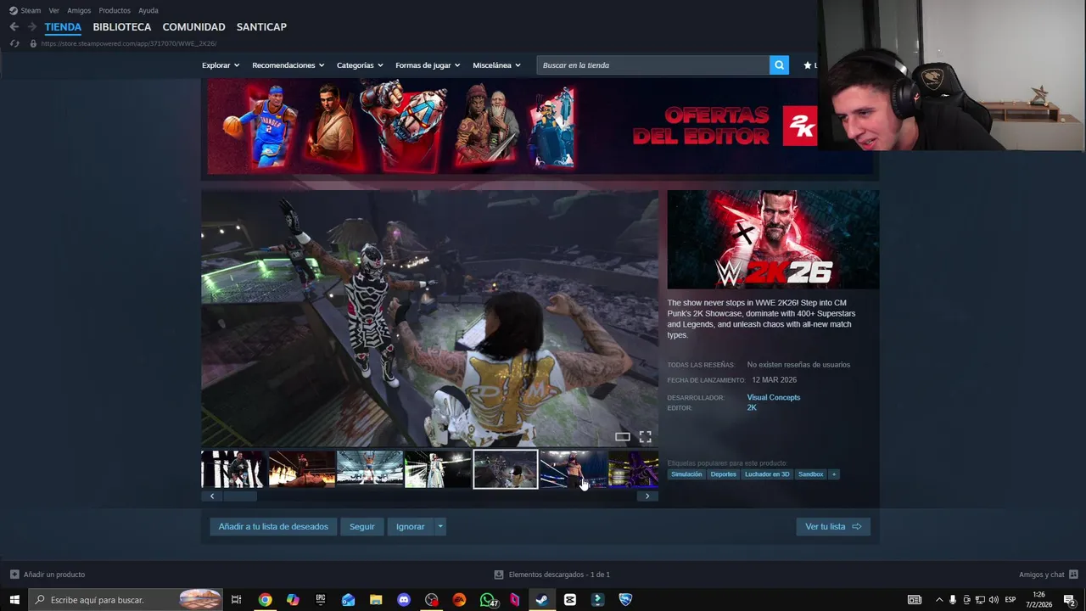Screen dimensions: 1086x611
Task: Select the third thumbnail with bright arena
Action: 370,469
